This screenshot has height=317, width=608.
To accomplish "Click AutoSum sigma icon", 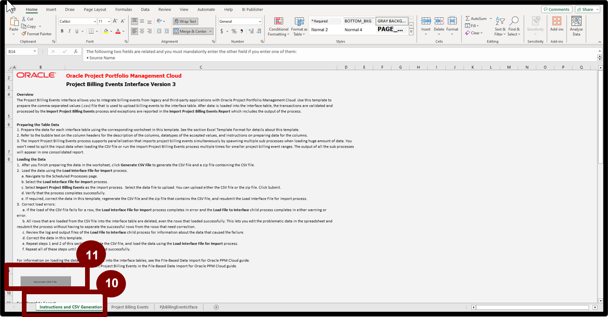I will click(x=468, y=19).
